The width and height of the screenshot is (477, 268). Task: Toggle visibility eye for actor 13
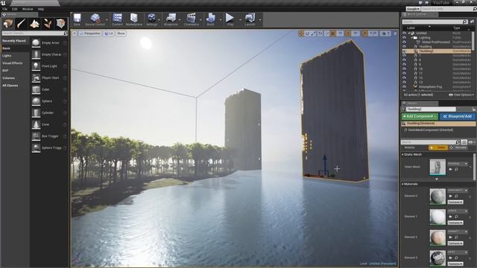[404, 83]
